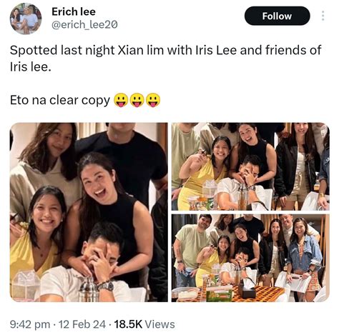Open the bottom-right group photo
Viewport: 339px width, 335px height.
tap(250, 258)
